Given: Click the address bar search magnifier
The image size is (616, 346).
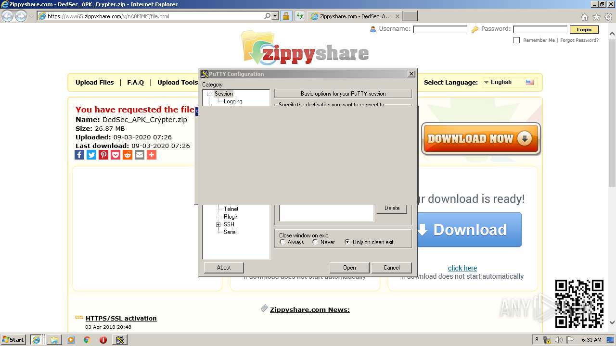Looking at the screenshot, I should click(x=268, y=16).
